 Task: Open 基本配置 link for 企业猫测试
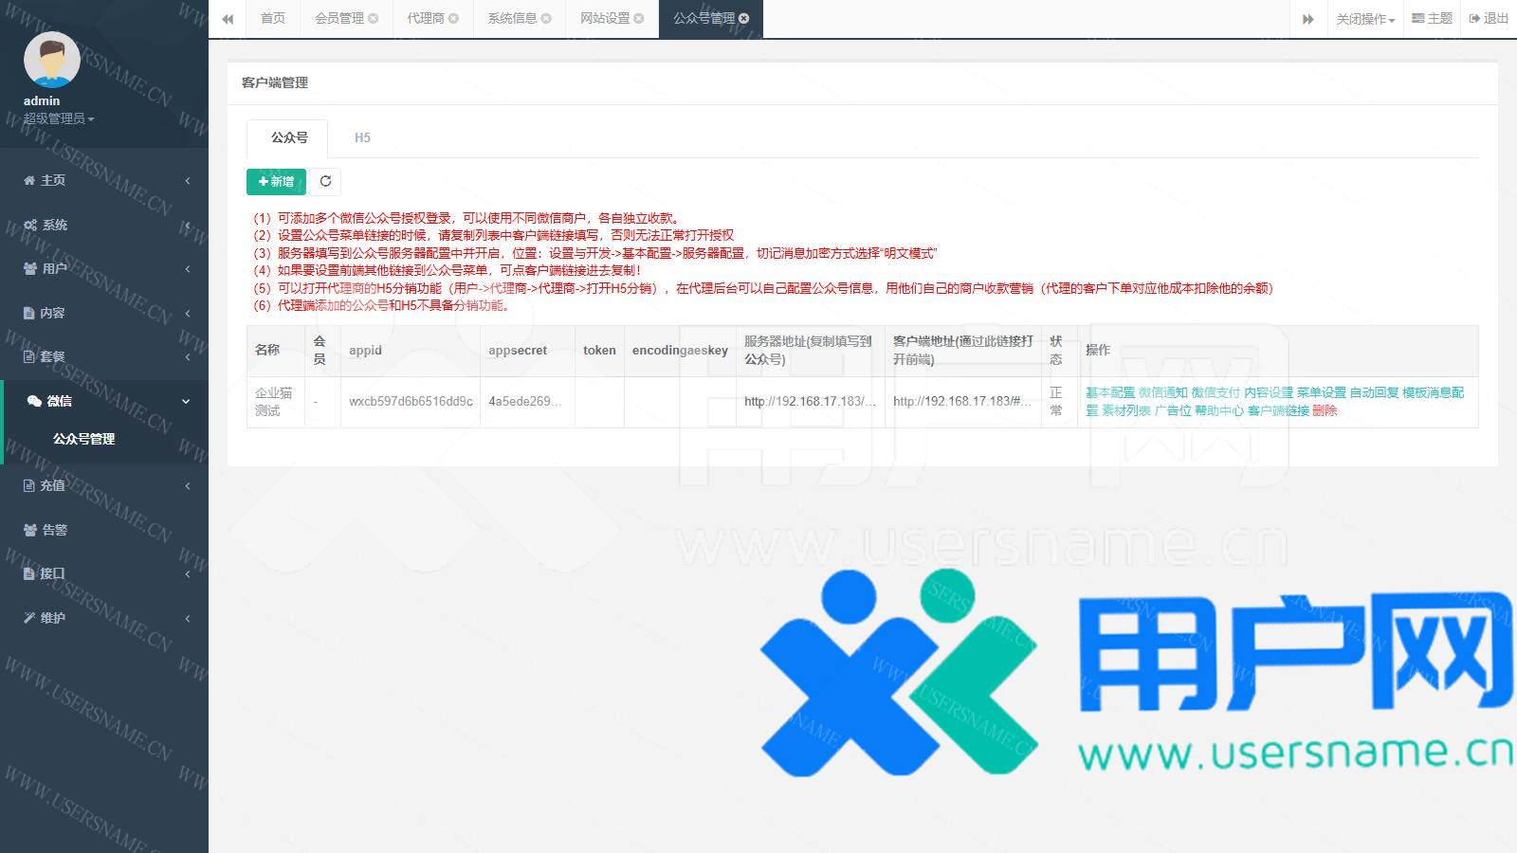[x=1109, y=392]
